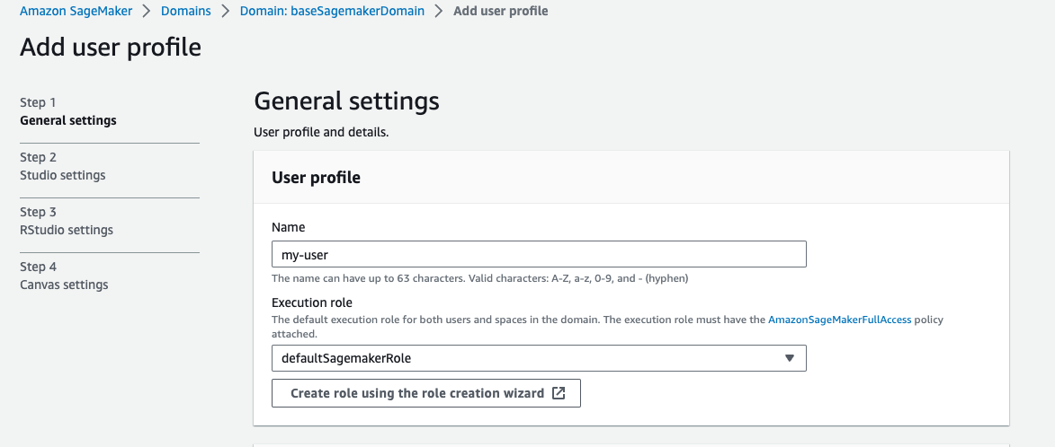Click the Execution role field label
Viewport: 1055px width, 447px height.
click(312, 302)
